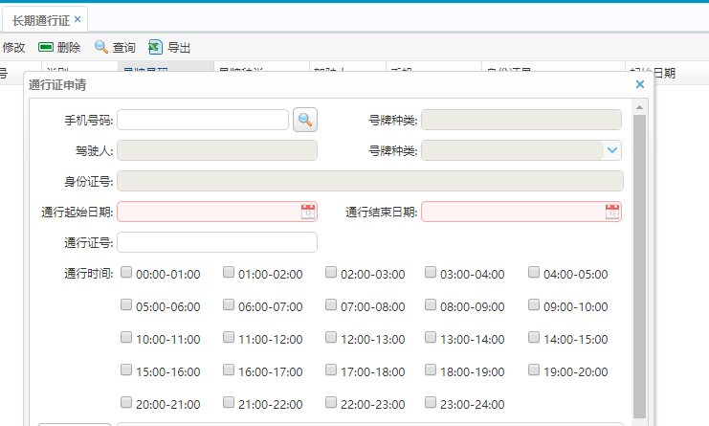Click the 身份证号 field

[x=370, y=181]
